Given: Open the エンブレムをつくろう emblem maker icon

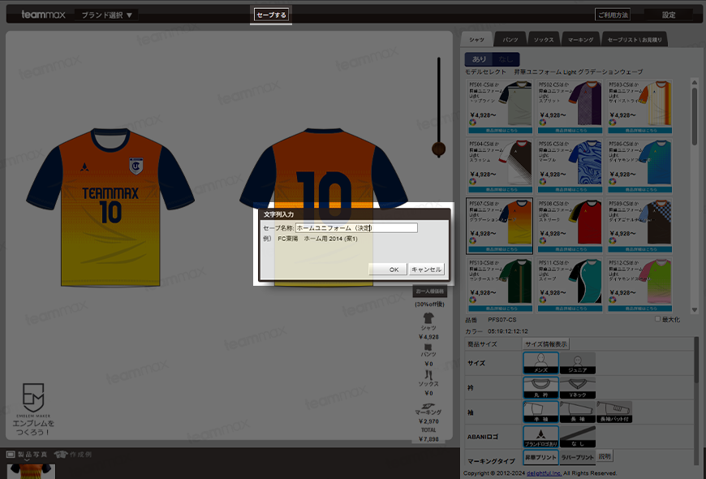Looking at the screenshot, I should tap(33, 409).
